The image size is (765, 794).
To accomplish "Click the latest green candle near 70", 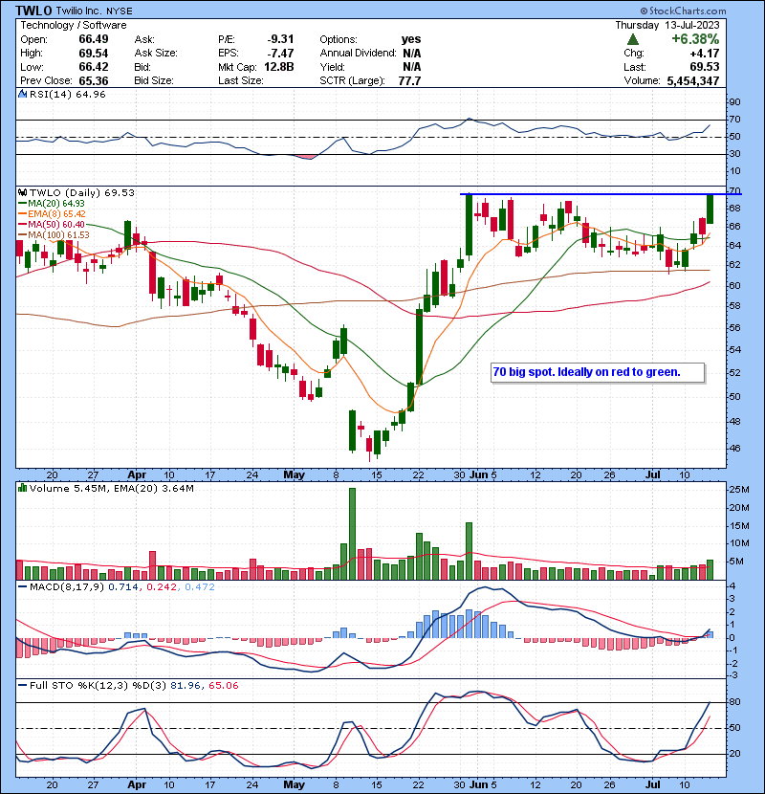I will coord(710,209).
